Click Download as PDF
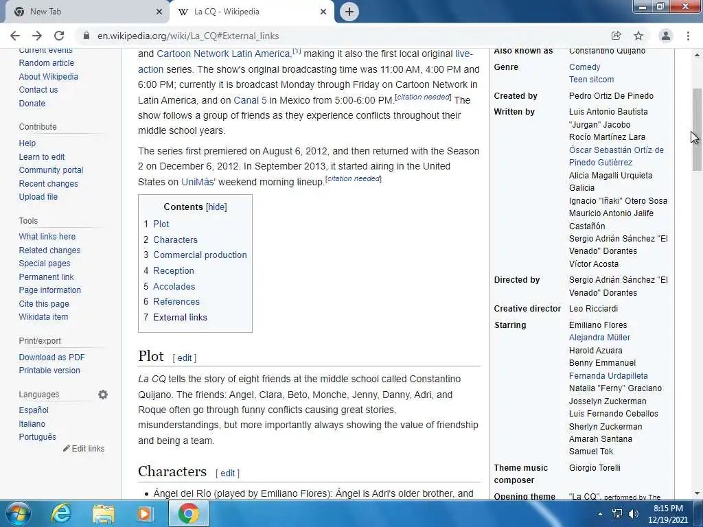Image resolution: width=703 pixels, height=527 pixels. coord(51,357)
